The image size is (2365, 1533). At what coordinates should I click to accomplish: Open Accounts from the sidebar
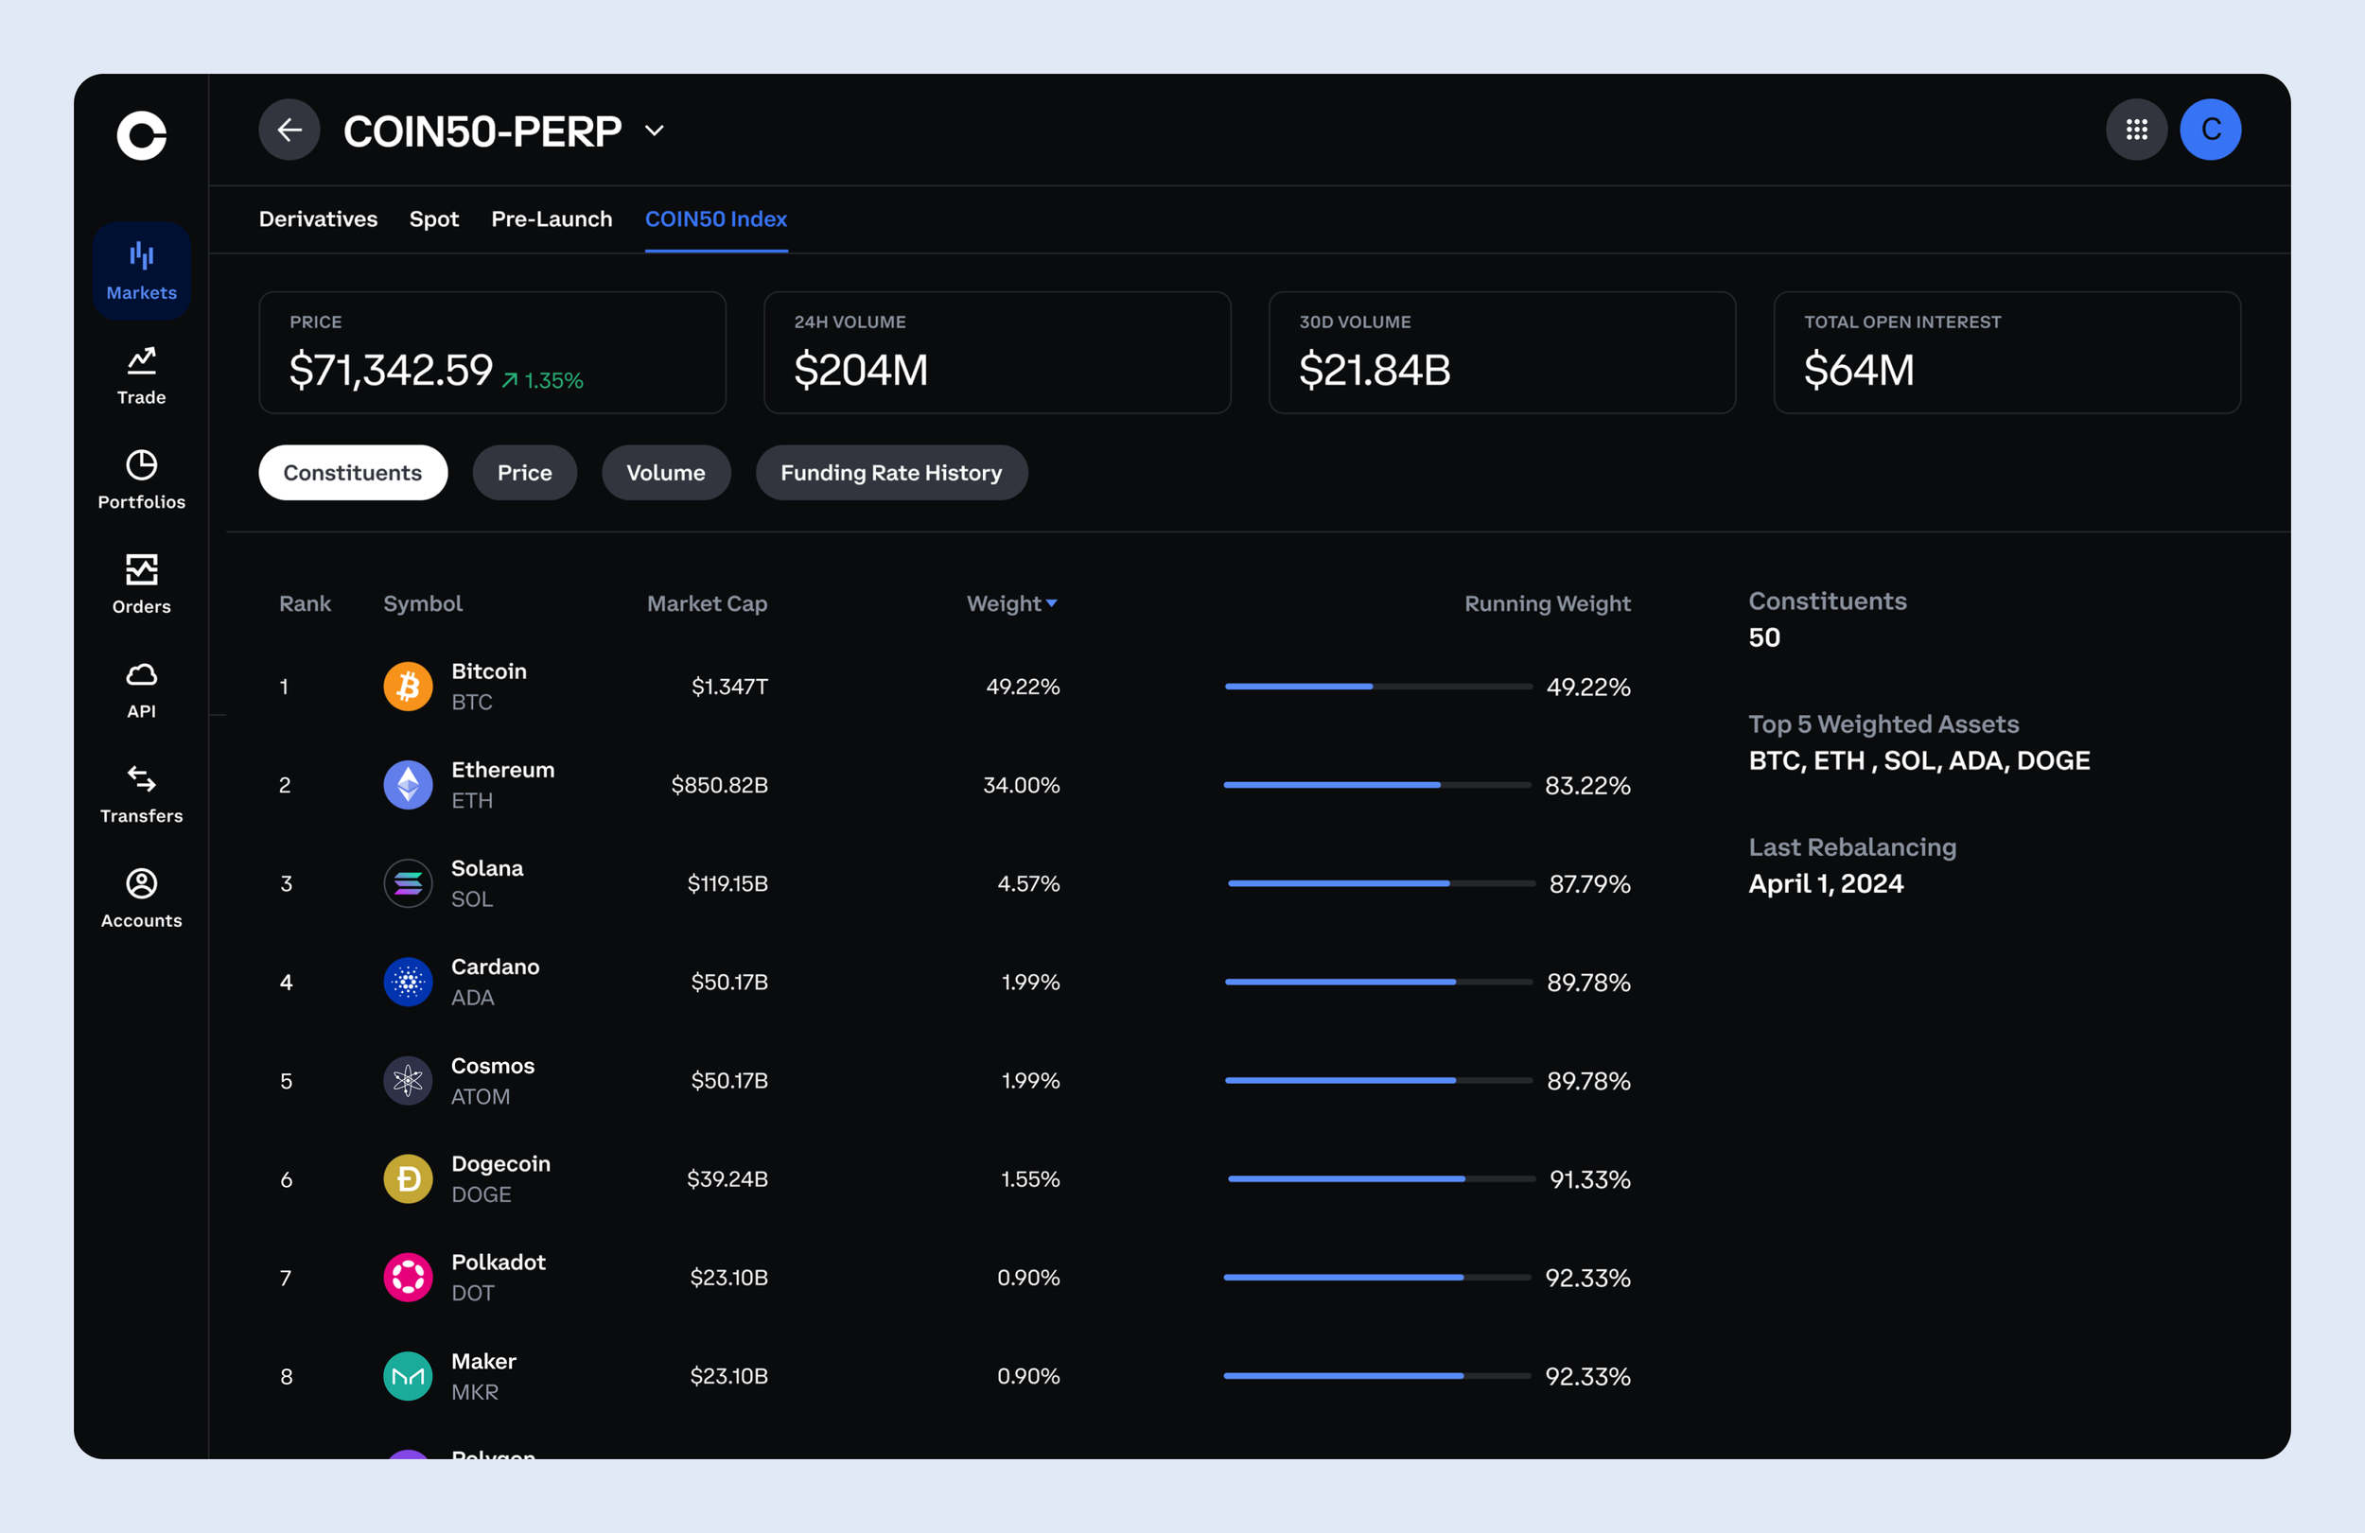(x=141, y=898)
